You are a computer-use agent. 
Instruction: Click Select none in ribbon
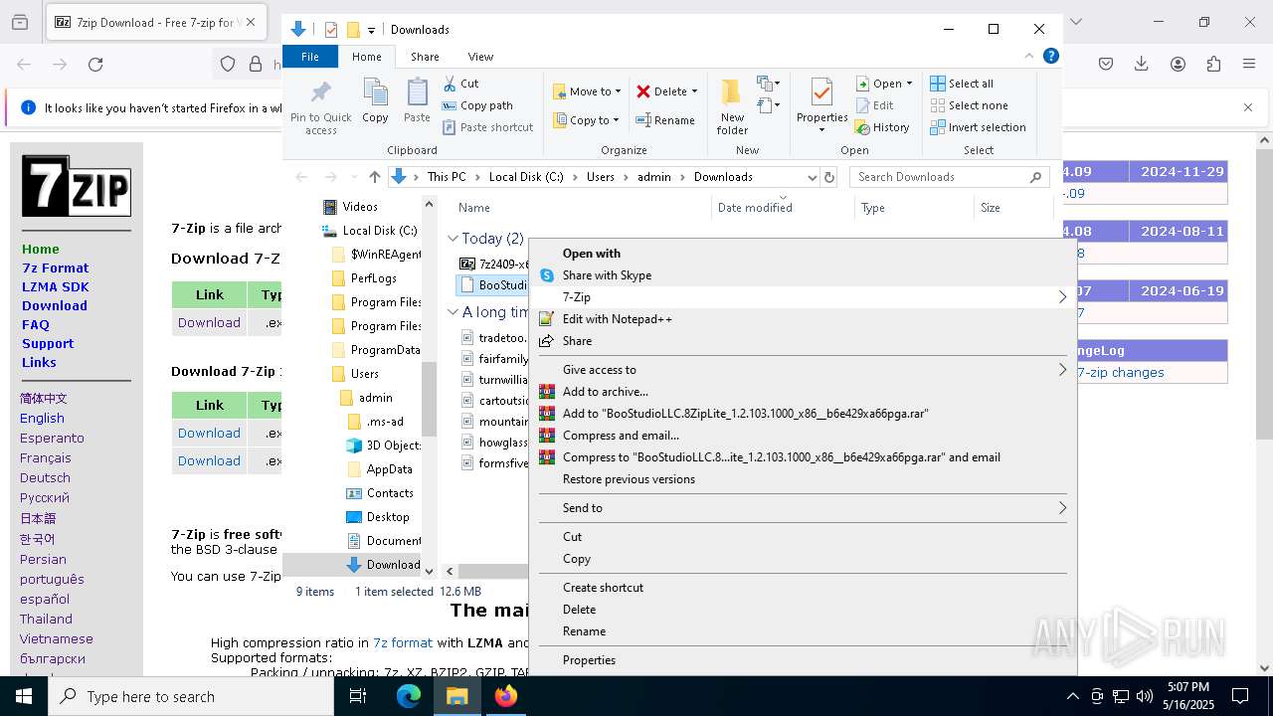(969, 105)
